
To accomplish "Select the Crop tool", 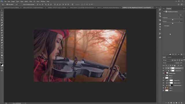I will click(x=2, y=20).
